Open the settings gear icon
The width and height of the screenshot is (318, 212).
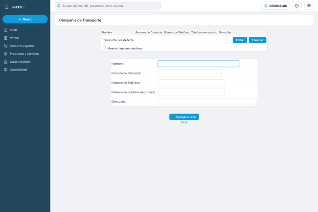tap(309, 6)
